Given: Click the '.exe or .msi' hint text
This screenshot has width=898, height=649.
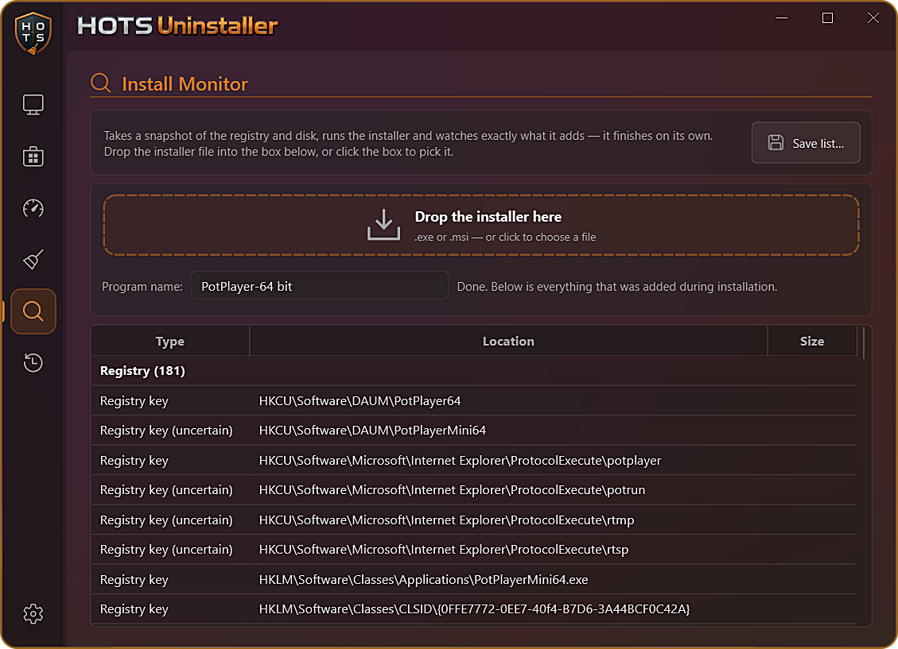Looking at the screenshot, I should (x=505, y=237).
